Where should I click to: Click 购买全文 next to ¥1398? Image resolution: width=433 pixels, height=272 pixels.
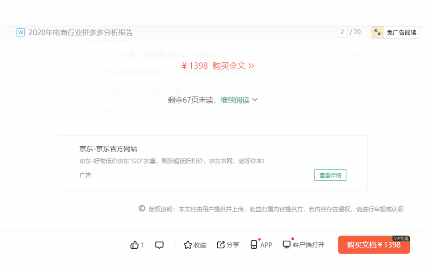point(230,65)
